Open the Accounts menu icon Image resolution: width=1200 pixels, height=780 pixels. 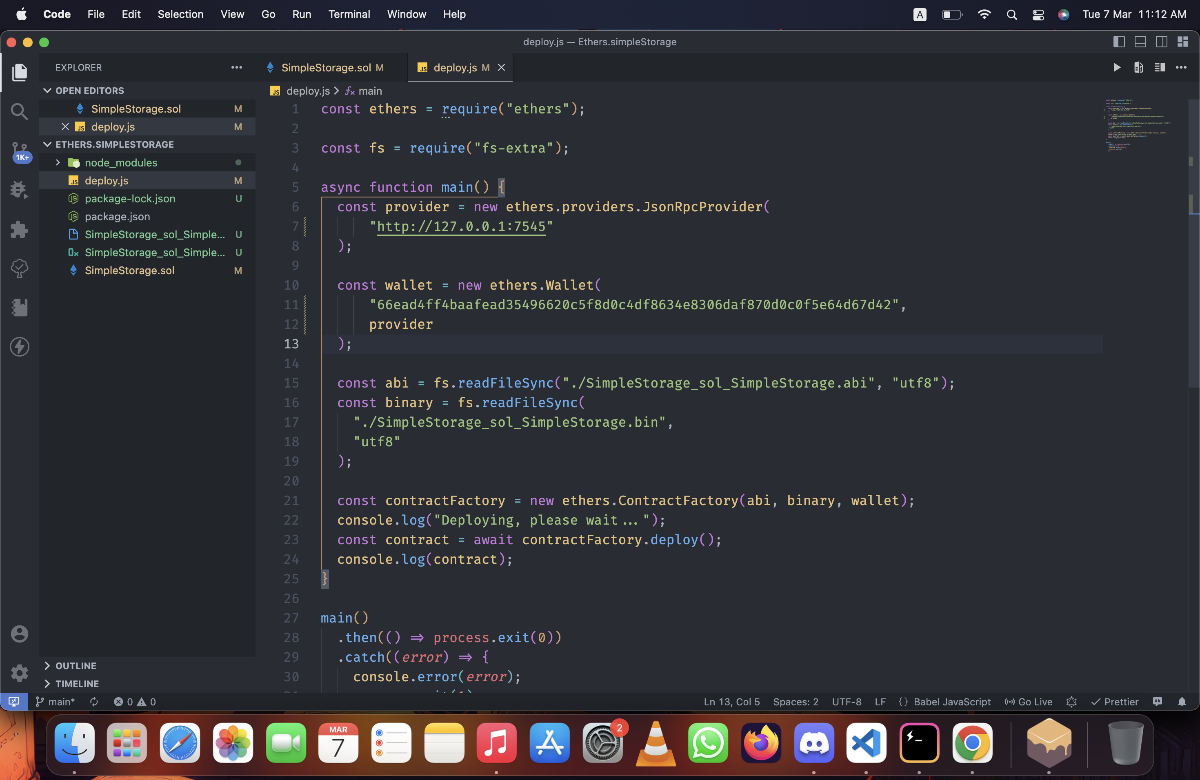pyautogui.click(x=19, y=634)
